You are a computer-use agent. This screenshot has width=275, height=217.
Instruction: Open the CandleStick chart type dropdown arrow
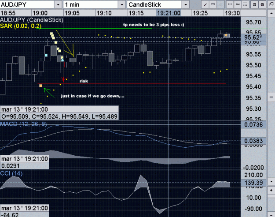pos(186,5)
